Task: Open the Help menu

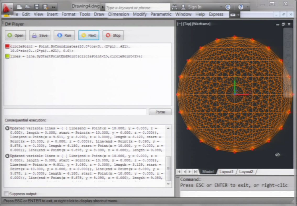Action: (200, 14)
